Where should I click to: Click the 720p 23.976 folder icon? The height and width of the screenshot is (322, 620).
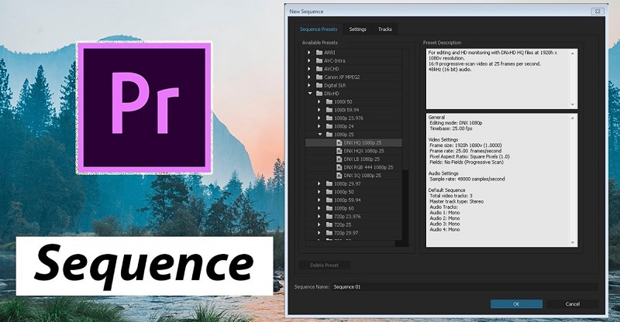[329, 217]
